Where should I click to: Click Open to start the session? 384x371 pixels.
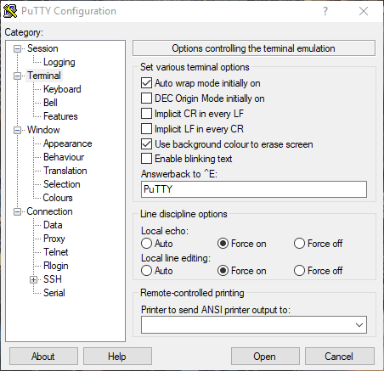265,357
